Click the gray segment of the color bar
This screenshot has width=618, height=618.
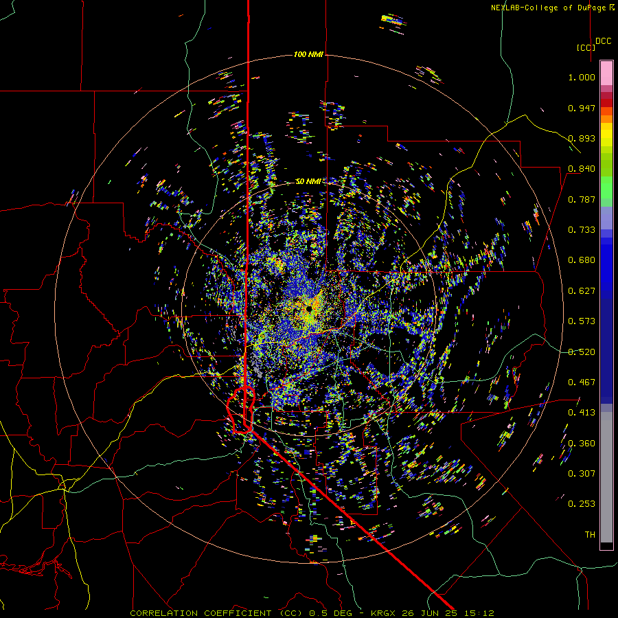click(x=606, y=477)
